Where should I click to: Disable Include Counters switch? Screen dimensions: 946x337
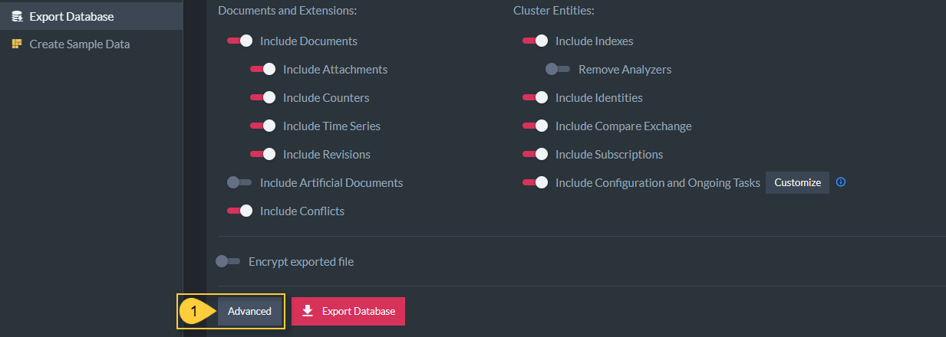click(262, 98)
